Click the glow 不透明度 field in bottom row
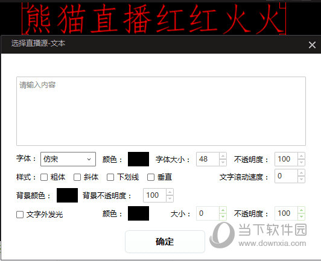The height and width of the screenshot is (261, 321). [286, 213]
